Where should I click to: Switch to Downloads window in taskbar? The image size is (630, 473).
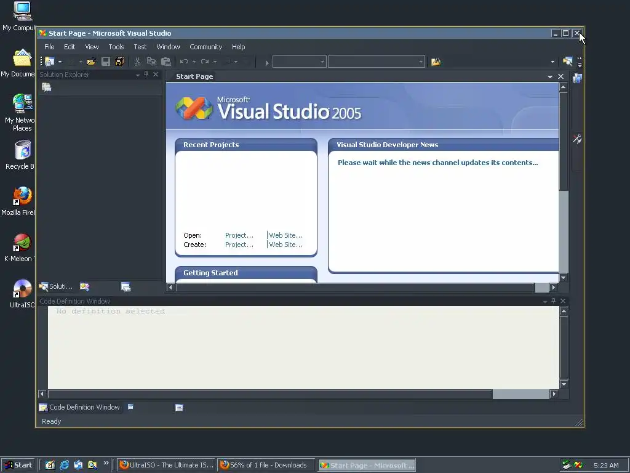[x=266, y=465]
